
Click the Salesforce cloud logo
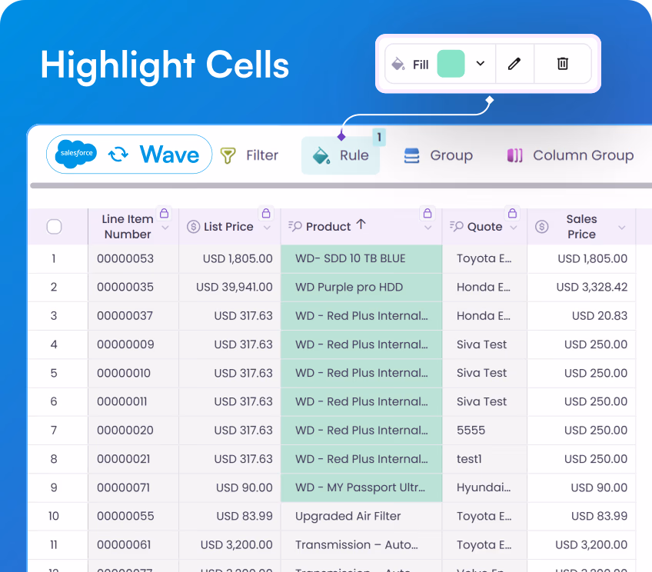click(76, 154)
